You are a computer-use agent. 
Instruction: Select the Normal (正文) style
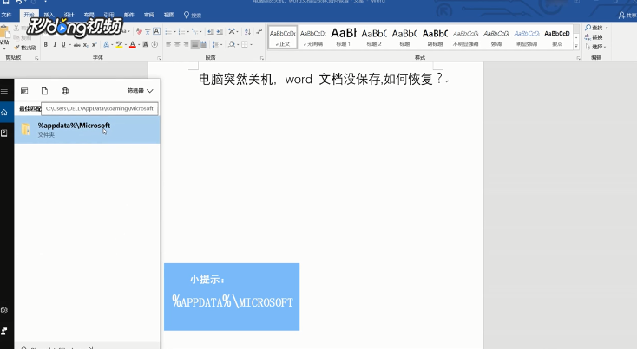(283, 37)
